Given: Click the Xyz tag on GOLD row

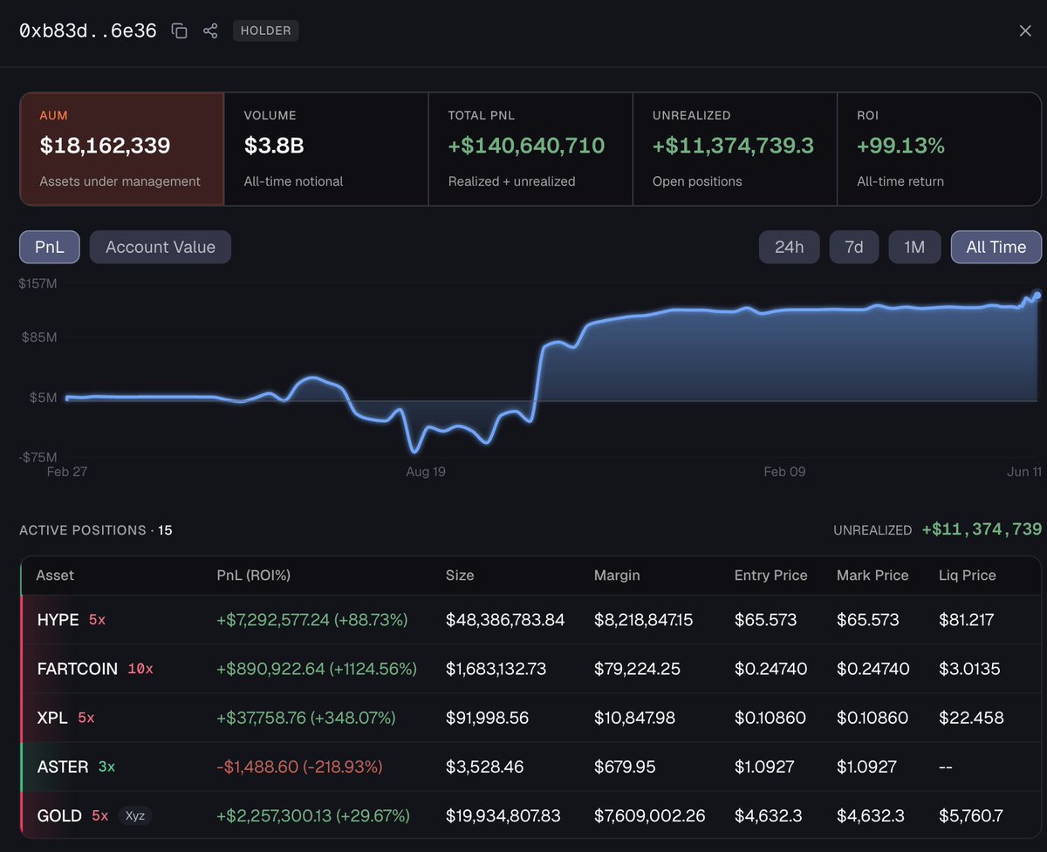Looking at the screenshot, I should tap(135, 816).
